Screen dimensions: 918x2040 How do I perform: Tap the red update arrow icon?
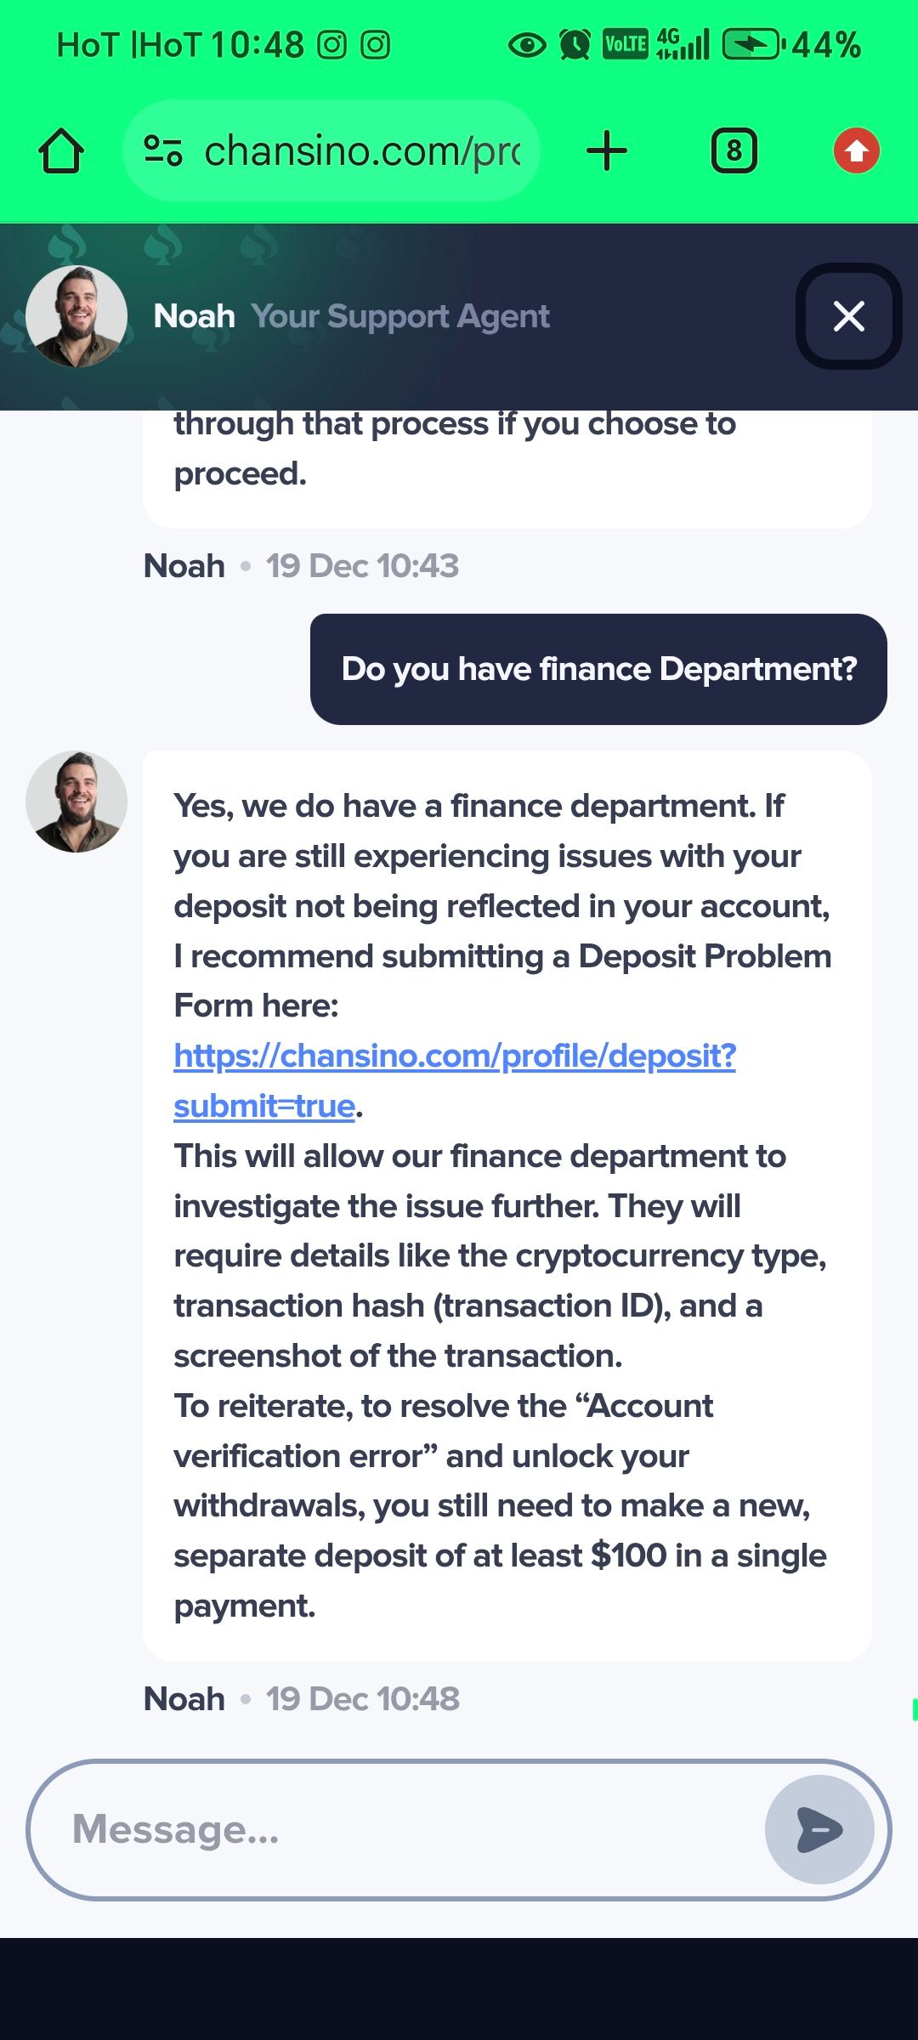coord(856,151)
